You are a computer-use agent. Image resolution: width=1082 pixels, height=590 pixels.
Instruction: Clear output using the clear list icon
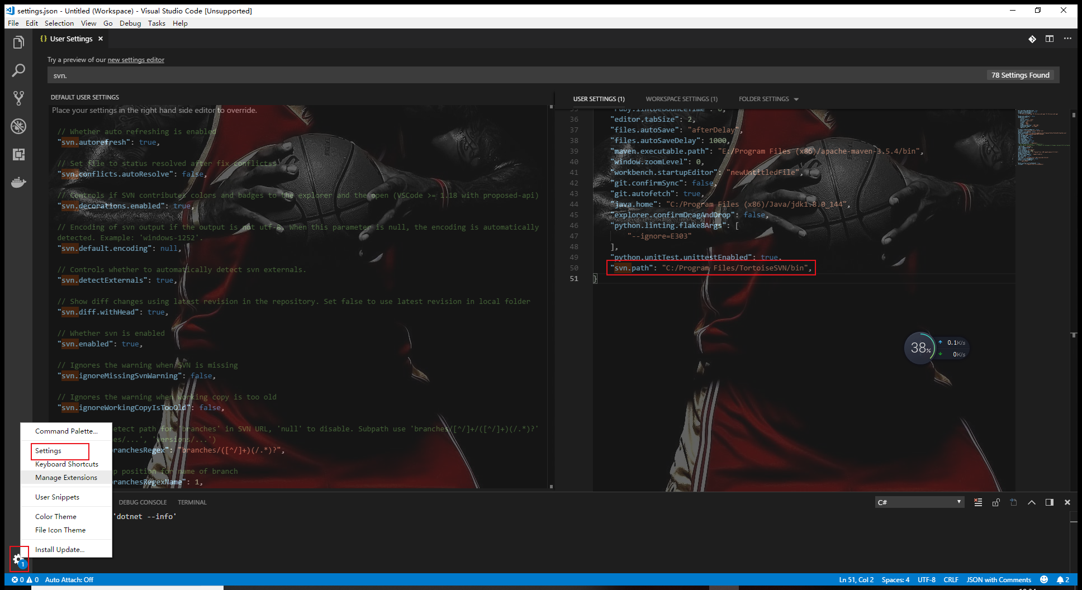tap(978, 502)
